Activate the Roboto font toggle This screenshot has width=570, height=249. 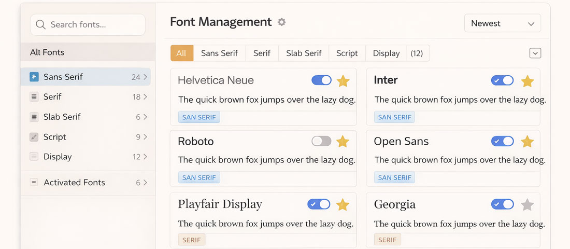(322, 141)
